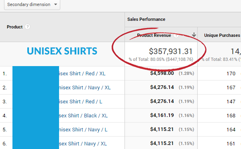Screen dimensions: 241x149
Task: Select the 168 unique purchases cell
Action: point(231,116)
